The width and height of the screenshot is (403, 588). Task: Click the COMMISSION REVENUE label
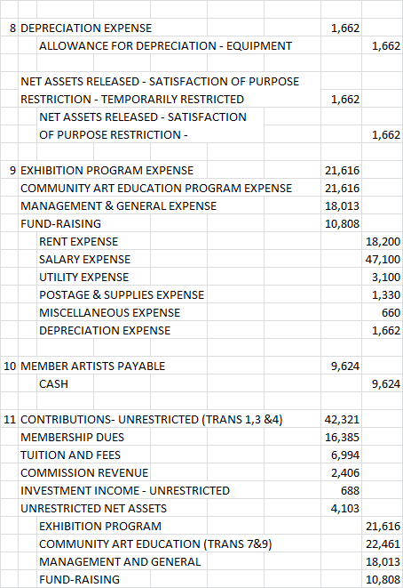84,473
